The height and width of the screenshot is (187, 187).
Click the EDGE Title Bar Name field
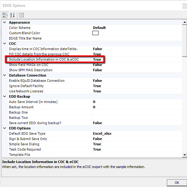[x=136, y=38]
